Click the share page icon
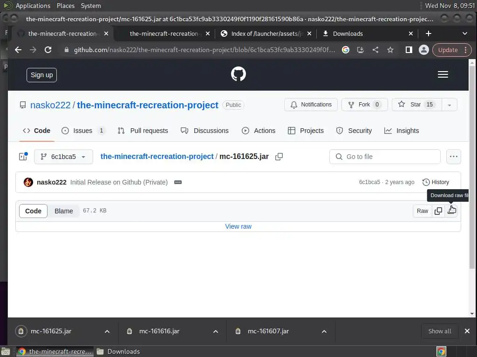The width and height of the screenshot is (477, 357). (375, 50)
